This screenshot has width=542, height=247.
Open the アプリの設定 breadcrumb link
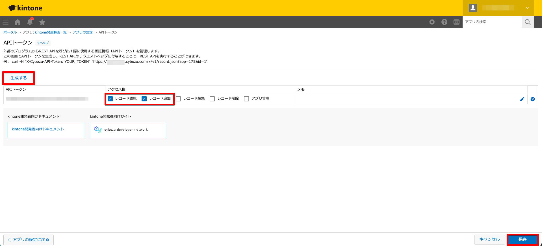[83, 32]
